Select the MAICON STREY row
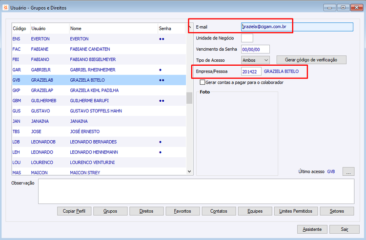Screen dimensions: 366x240 (x=99, y=171)
